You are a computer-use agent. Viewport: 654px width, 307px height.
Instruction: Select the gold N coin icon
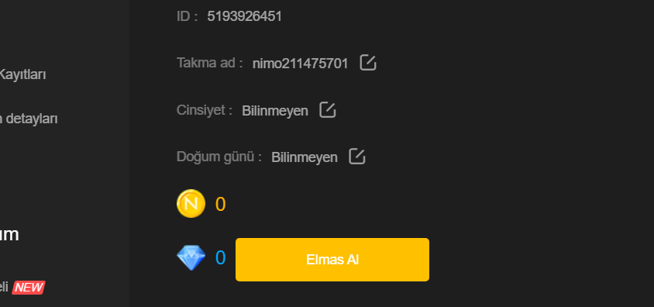(191, 204)
